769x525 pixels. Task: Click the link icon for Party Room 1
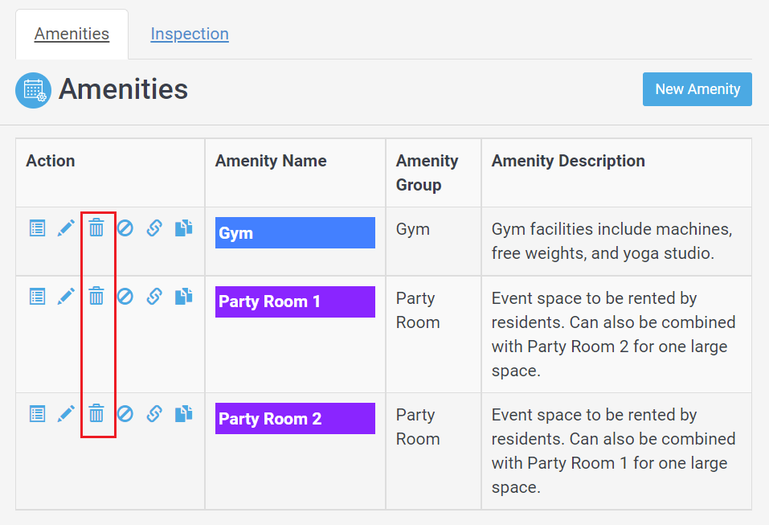click(x=154, y=297)
